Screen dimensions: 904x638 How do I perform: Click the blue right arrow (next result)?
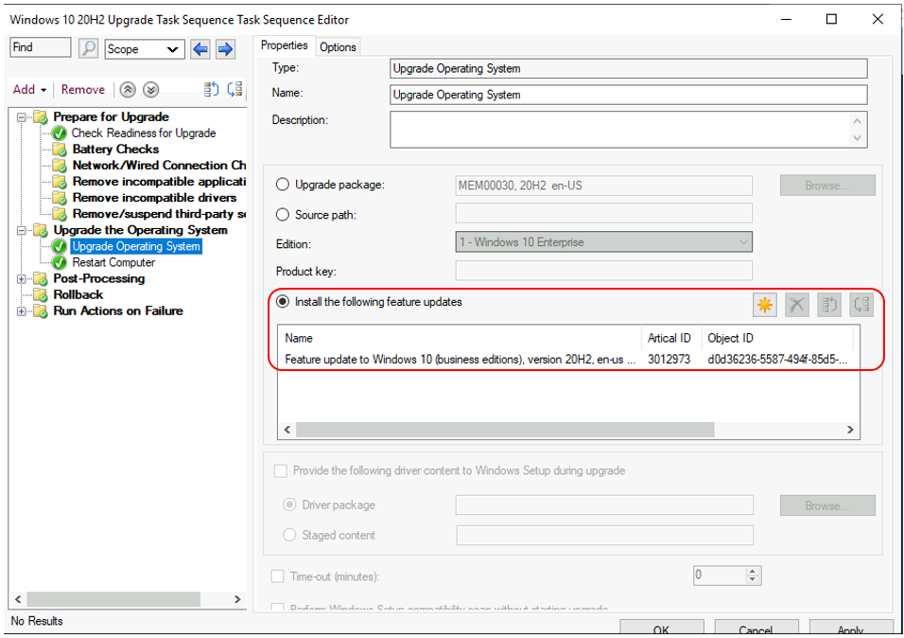pos(225,48)
